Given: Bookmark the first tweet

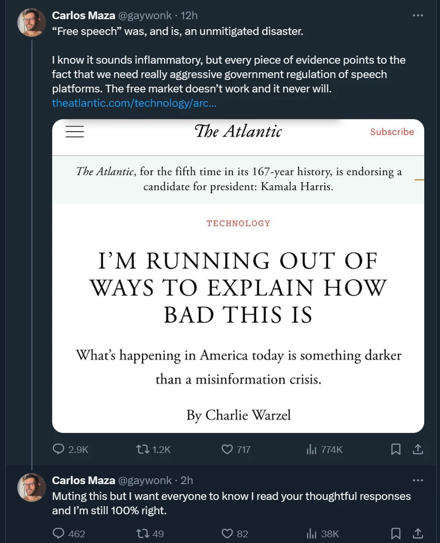Looking at the screenshot, I should [395, 450].
